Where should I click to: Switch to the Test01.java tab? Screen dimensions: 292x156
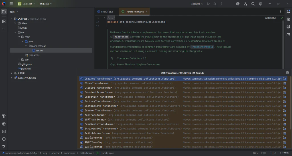pyautogui.click(x=106, y=11)
